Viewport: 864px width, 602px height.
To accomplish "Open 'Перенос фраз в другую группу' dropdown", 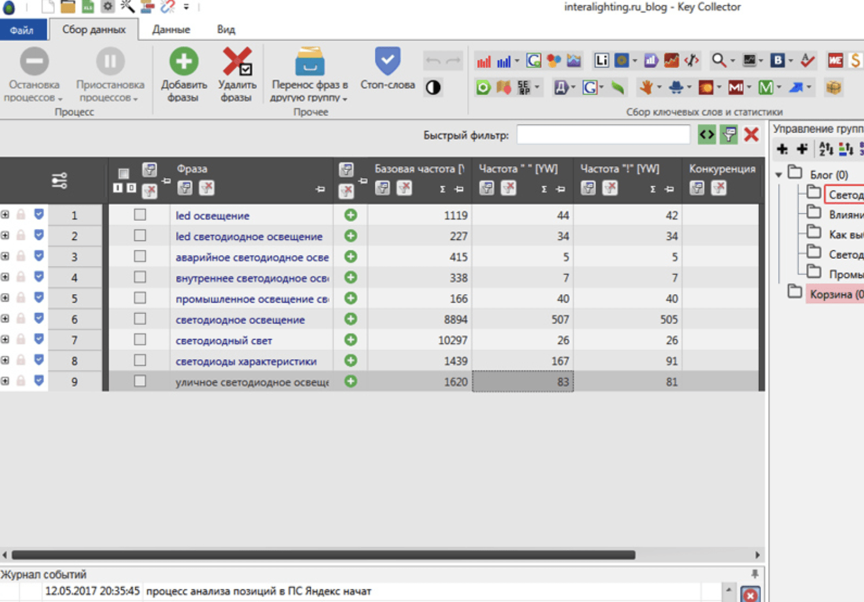I will 310,76.
